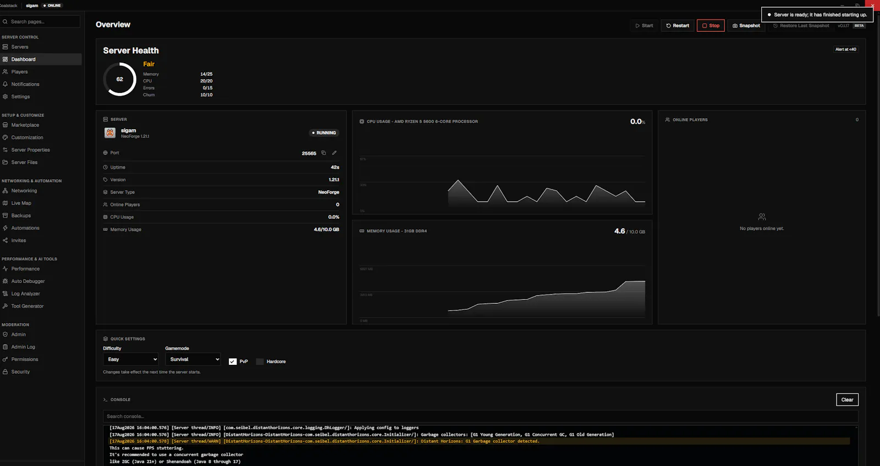Viewport: 880px width, 466px height.
Task: Click the search magnifier icon
Action: (x=5, y=21)
